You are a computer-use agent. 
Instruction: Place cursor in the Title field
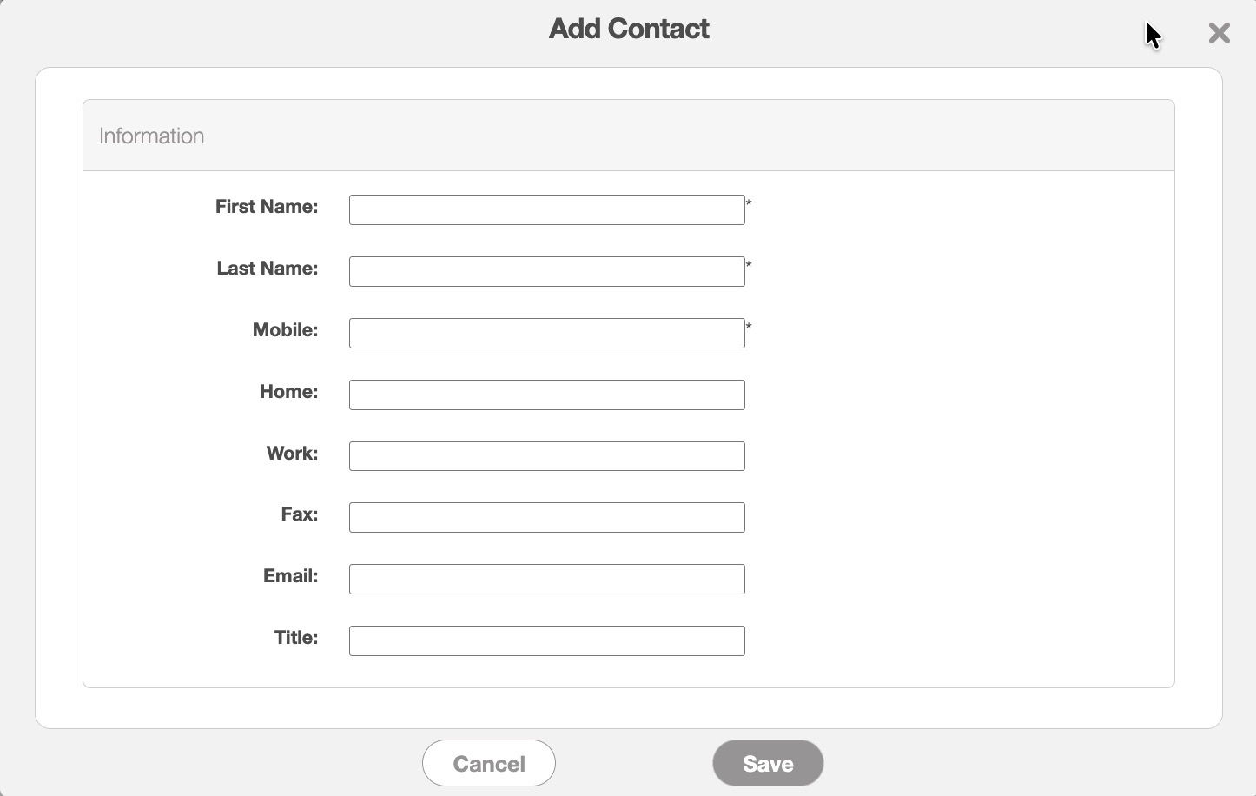pos(546,640)
